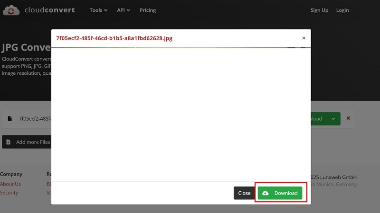Click the file document icon beside 7f05ecf2

coord(9,119)
